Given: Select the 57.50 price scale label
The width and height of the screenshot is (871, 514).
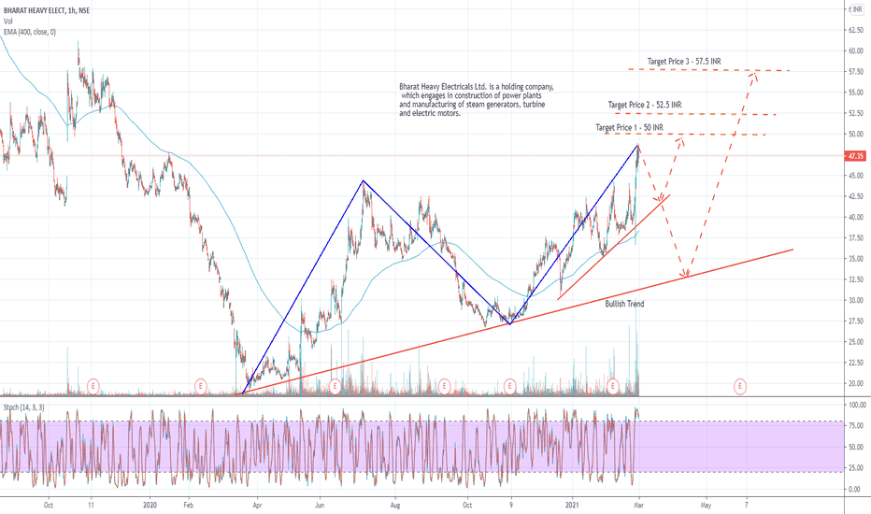Looking at the screenshot, I should (x=855, y=72).
